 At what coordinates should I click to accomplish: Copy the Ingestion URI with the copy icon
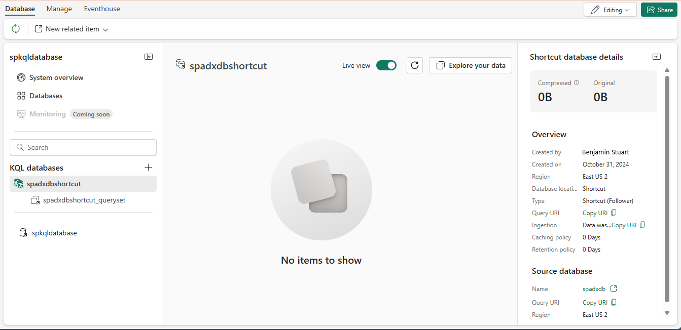point(642,225)
